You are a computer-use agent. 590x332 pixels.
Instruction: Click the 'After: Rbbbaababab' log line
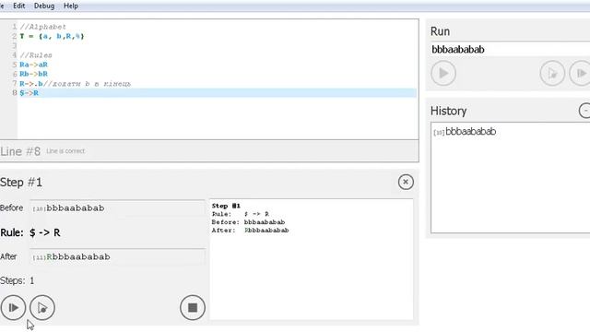pyautogui.click(x=250, y=231)
